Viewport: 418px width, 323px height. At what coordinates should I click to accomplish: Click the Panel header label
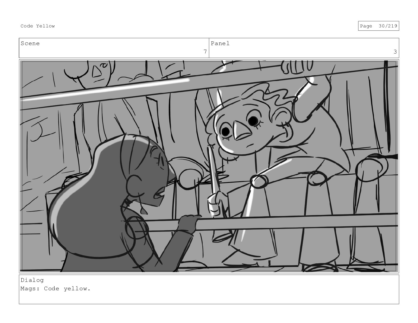pos(220,43)
